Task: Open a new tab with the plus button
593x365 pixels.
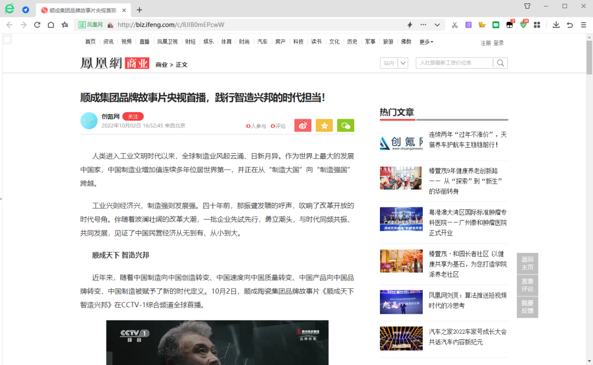Action: point(139,10)
